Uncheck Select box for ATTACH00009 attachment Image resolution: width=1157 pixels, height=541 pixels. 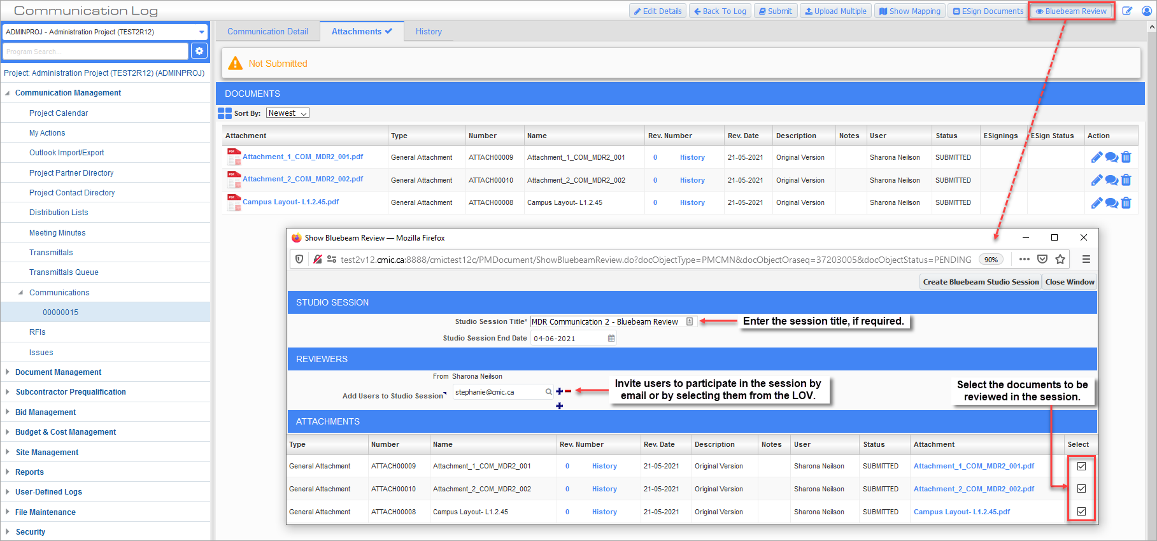[1081, 466]
